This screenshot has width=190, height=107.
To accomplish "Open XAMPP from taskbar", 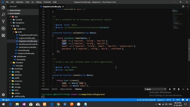I will point(45,104).
